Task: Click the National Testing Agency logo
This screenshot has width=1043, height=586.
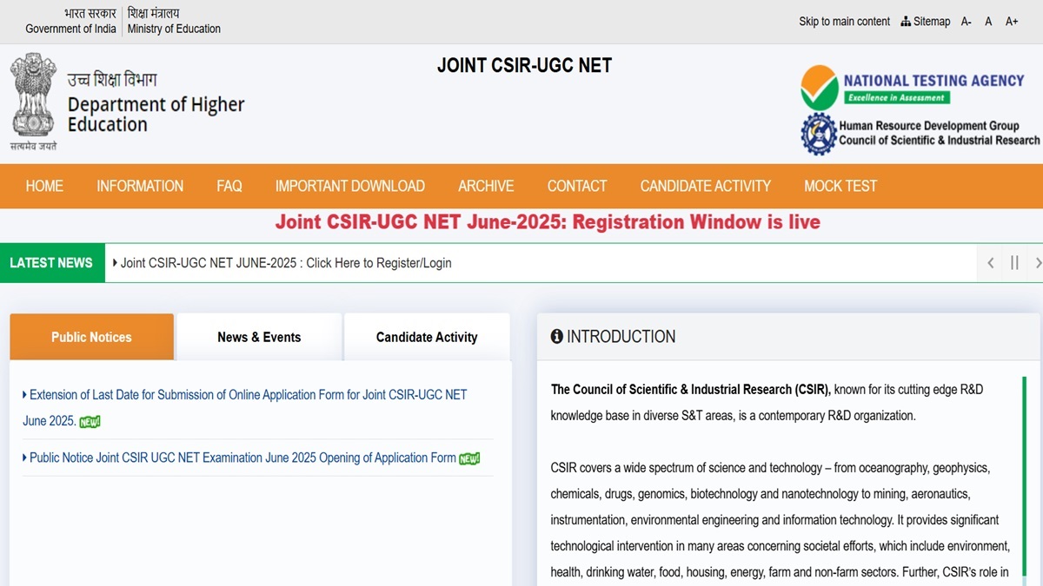Action: [x=911, y=88]
